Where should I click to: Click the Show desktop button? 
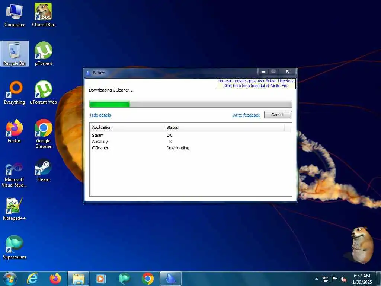pyautogui.click(x=378, y=279)
